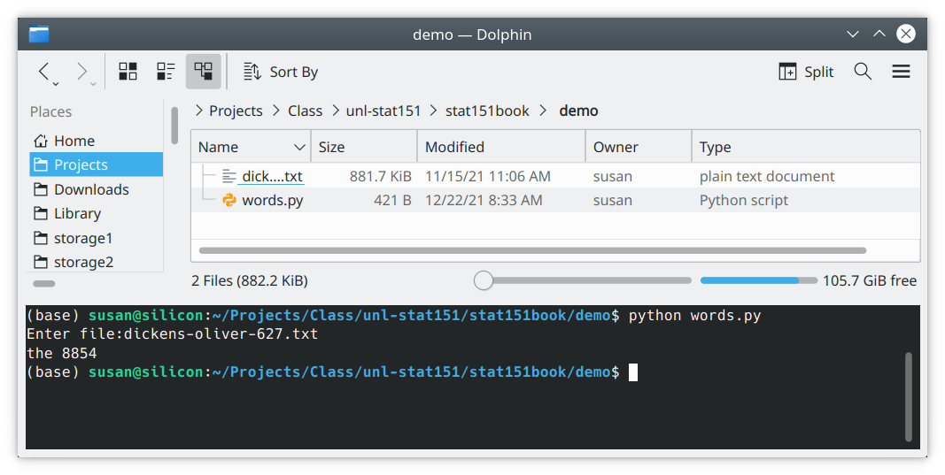Toggle the Details view mode button
Image resolution: width=945 pixels, height=475 pixels.
203,72
